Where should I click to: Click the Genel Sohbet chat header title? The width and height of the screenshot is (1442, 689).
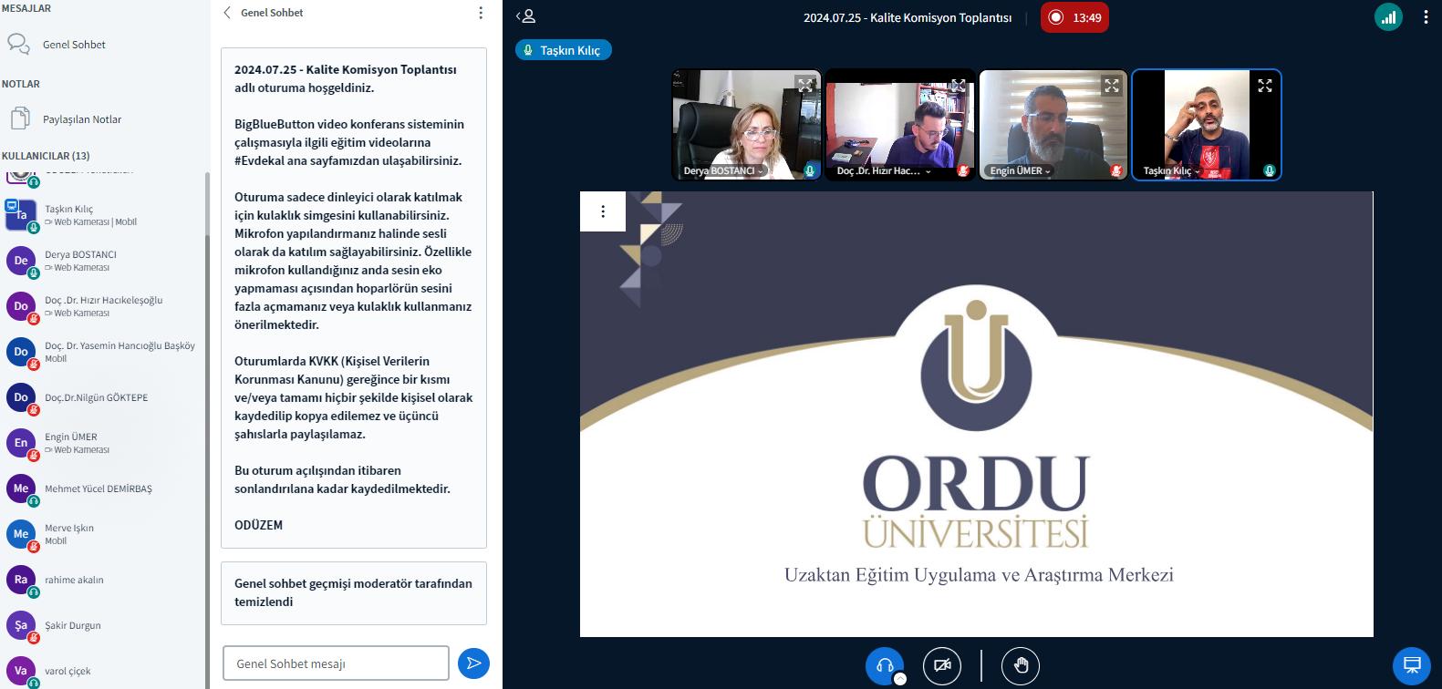pos(272,13)
